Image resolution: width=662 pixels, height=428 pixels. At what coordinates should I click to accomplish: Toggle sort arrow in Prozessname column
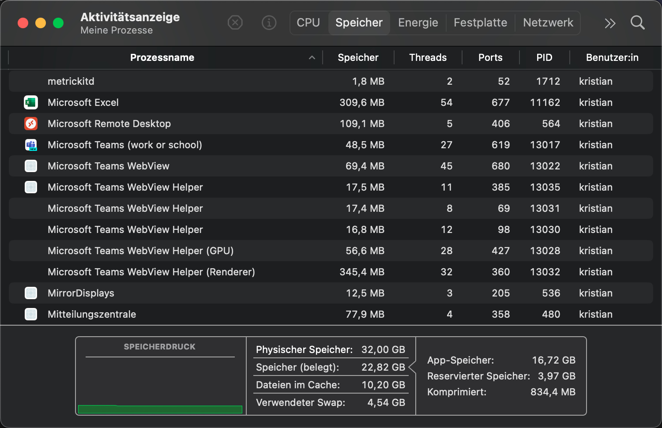coord(312,58)
